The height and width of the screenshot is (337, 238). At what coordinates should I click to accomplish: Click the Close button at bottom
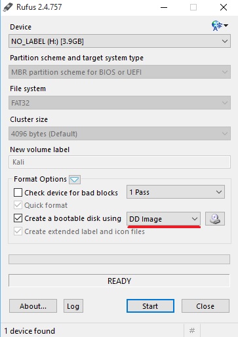205,306
